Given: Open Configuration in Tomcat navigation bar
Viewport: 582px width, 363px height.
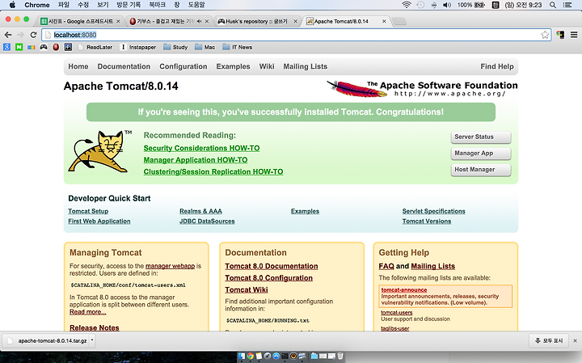Looking at the screenshot, I should click(183, 66).
